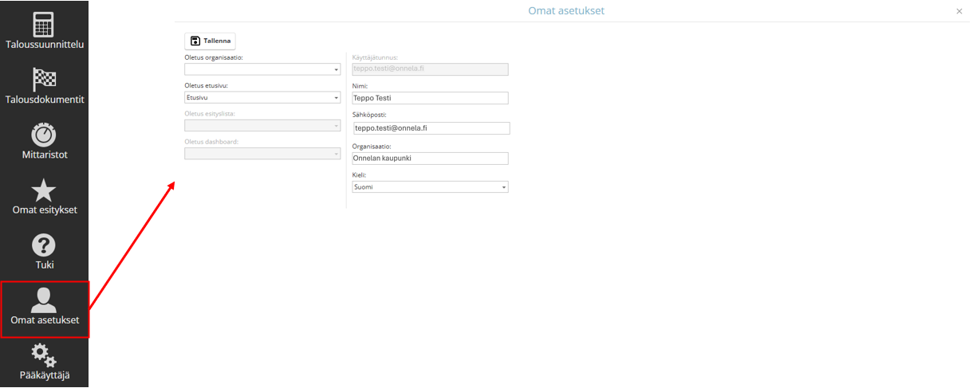Select the Omat asetukset user icon
This screenshot has width=973, height=388.
pyautogui.click(x=44, y=298)
